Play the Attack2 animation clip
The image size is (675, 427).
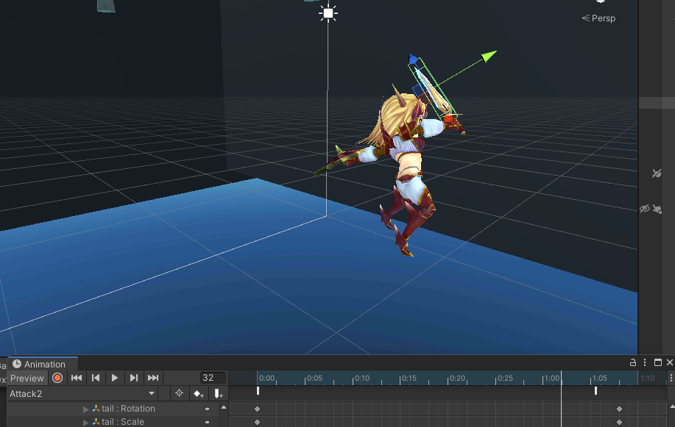pyautogui.click(x=115, y=378)
